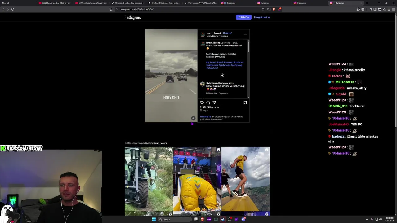Open the translate page icon in the address bar
397x223 pixels.
[x=268, y=9]
